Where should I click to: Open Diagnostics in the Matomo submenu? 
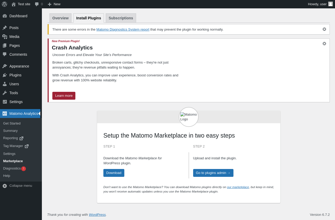tap(12, 168)
